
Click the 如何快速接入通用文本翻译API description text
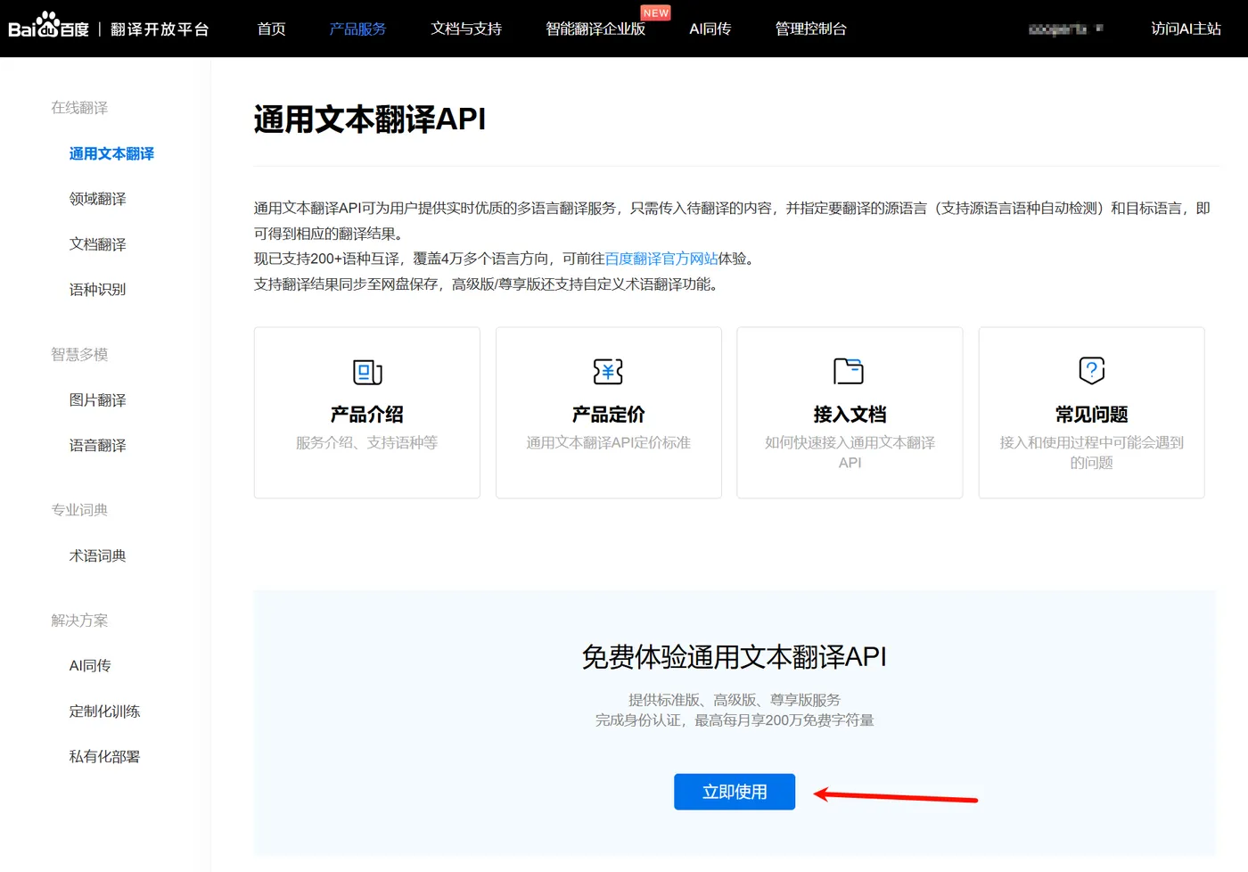click(x=850, y=453)
